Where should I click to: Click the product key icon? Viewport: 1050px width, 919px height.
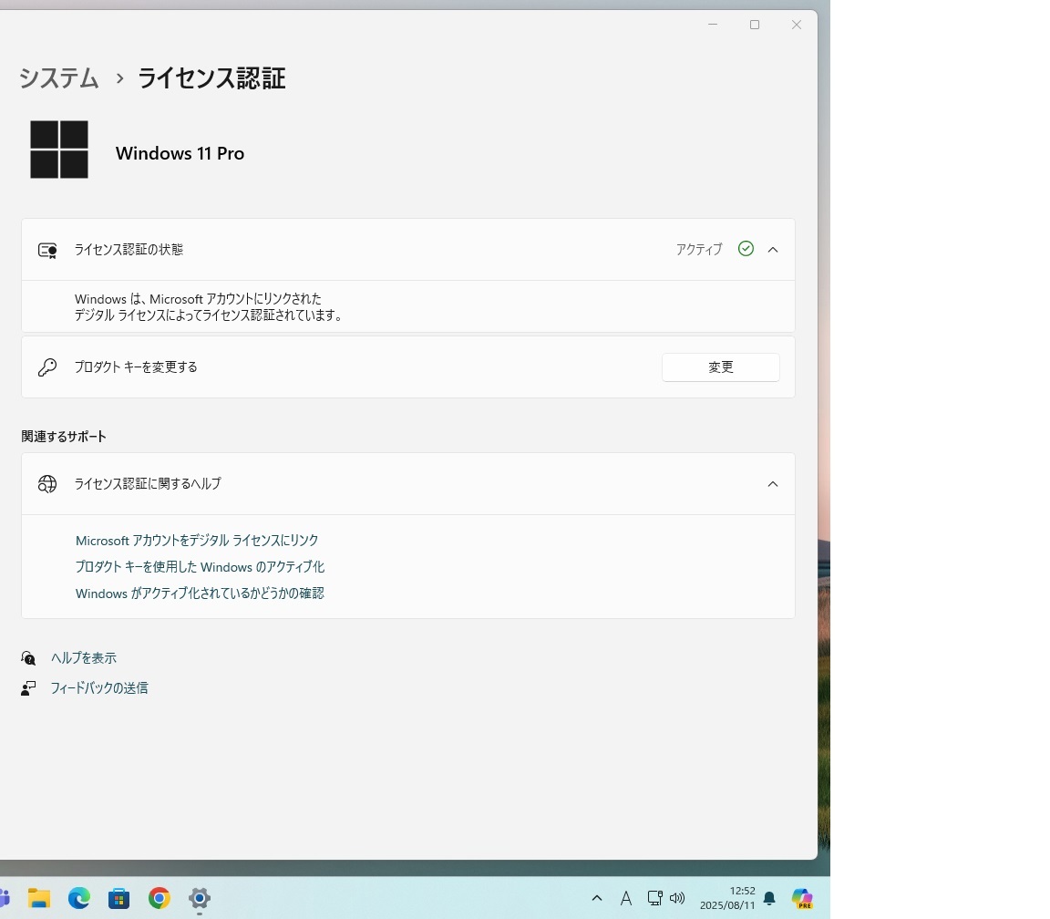tap(46, 367)
